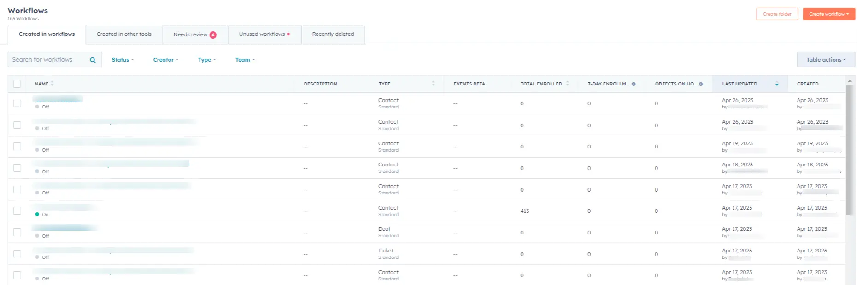Click Apr 19, 2023 last updated date
The image size is (857, 285).
click(737, 143)
